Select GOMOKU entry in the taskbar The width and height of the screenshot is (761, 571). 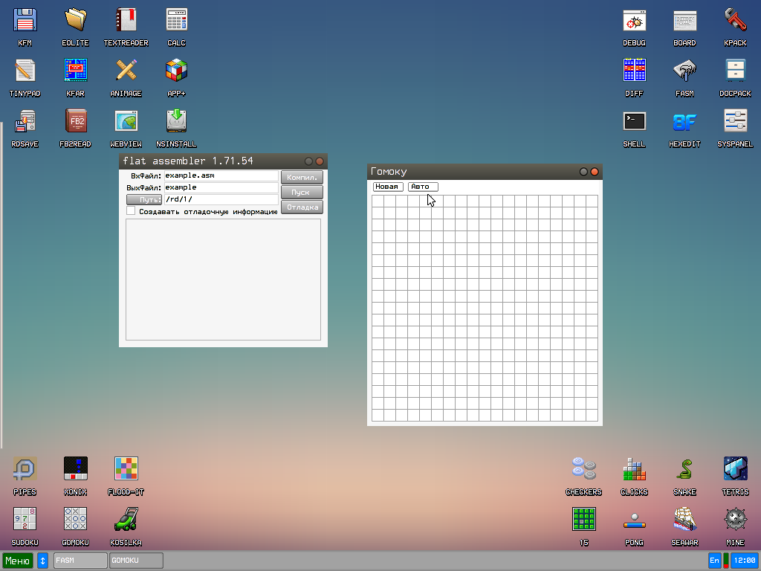pos(135,561)
